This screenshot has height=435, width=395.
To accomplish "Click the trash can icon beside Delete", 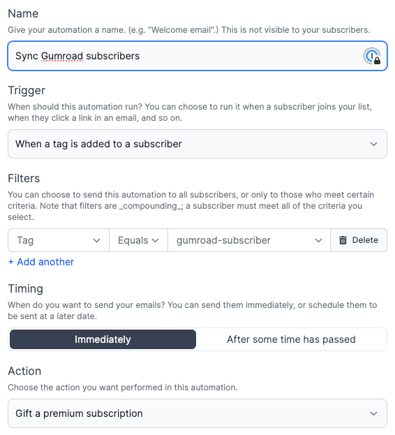I will pos(343,240).
